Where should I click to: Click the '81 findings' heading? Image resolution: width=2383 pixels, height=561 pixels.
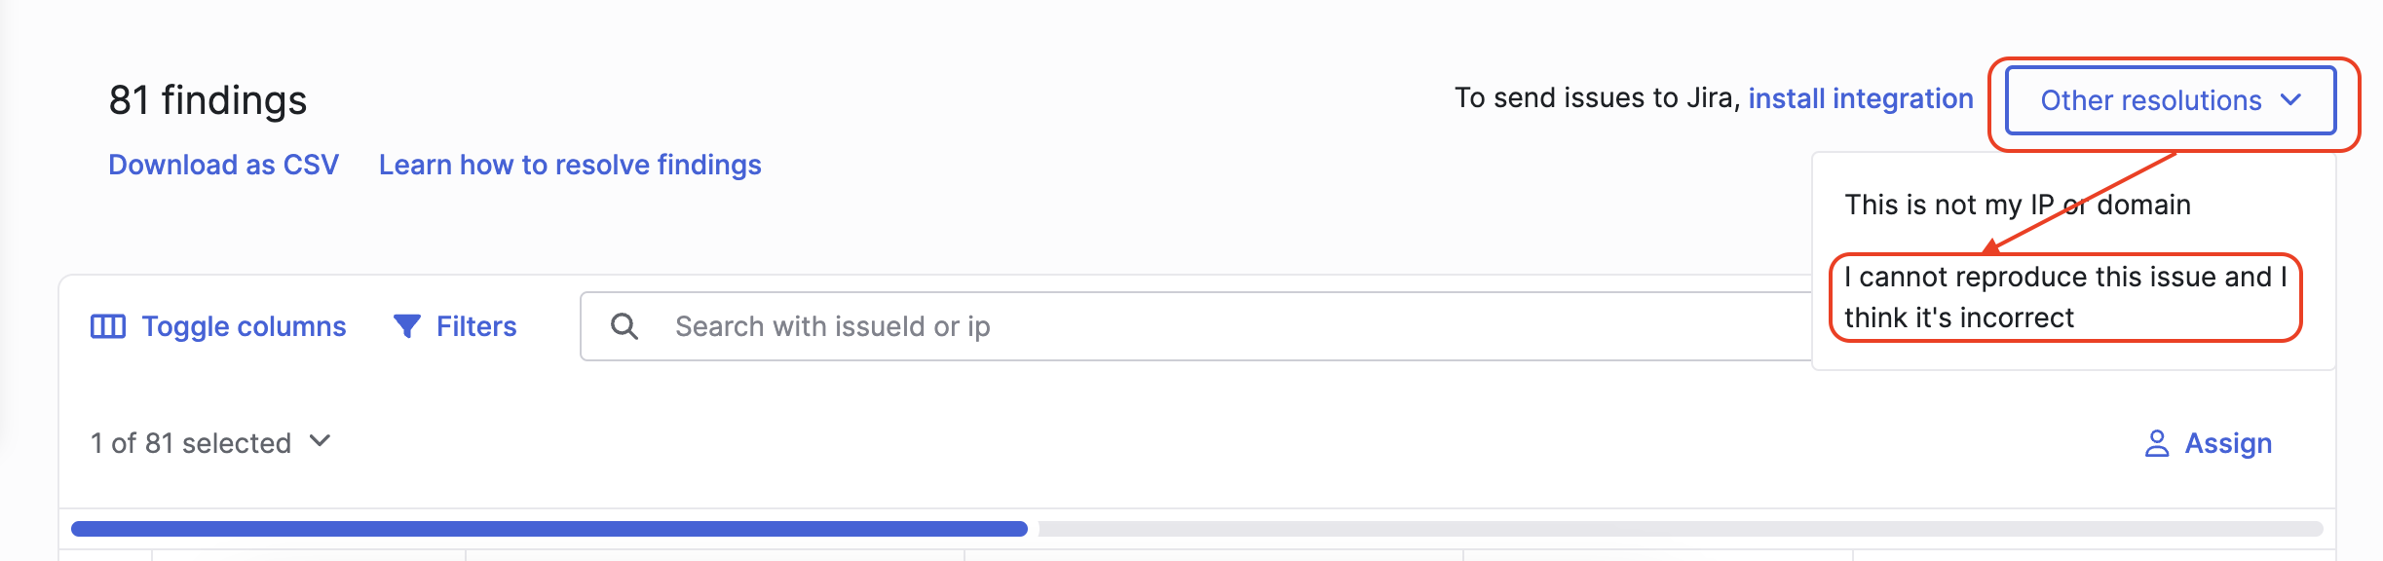(x=208, y=100)
